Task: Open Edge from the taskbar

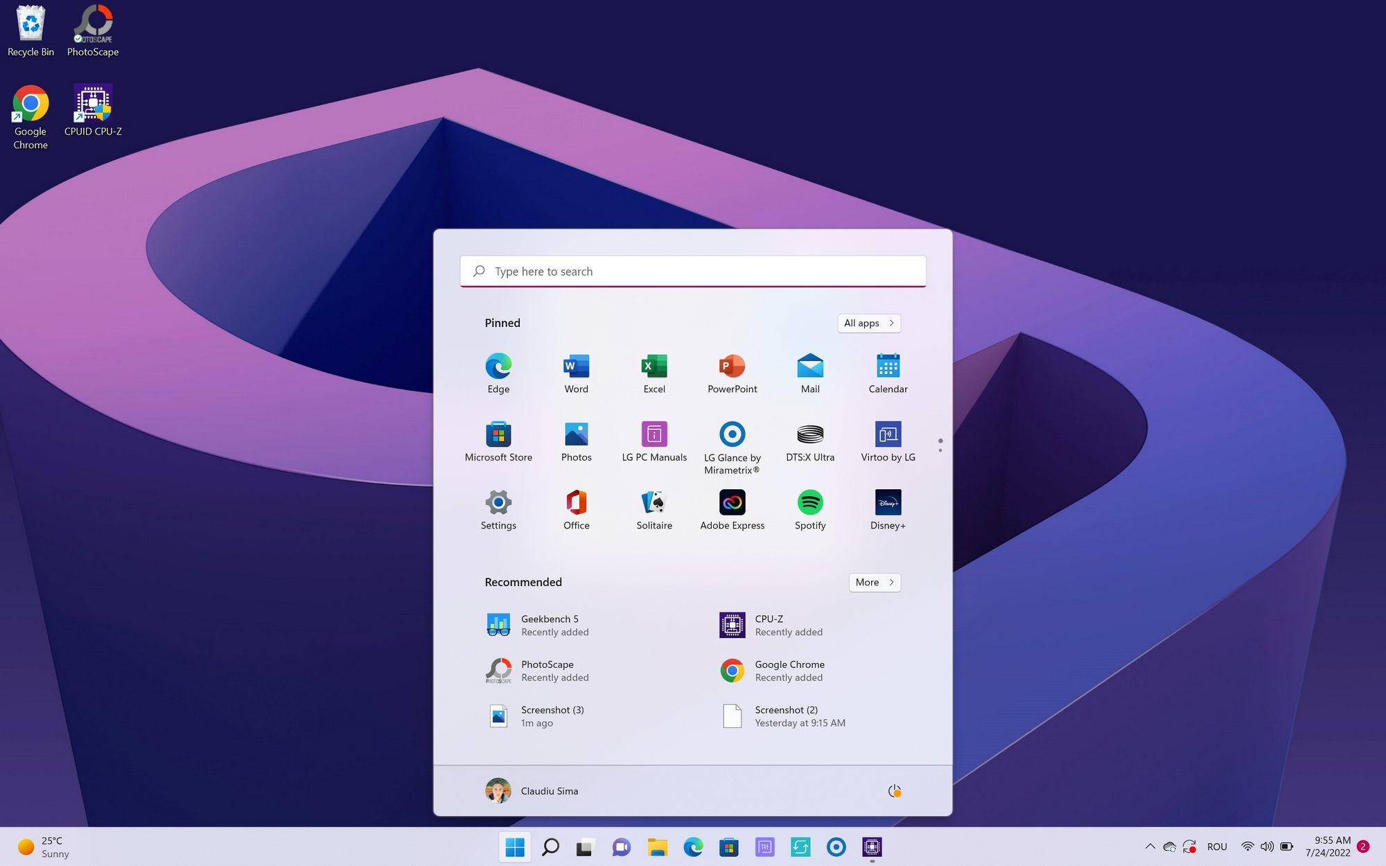Action: pyautogui.click(x=693, y=847)
